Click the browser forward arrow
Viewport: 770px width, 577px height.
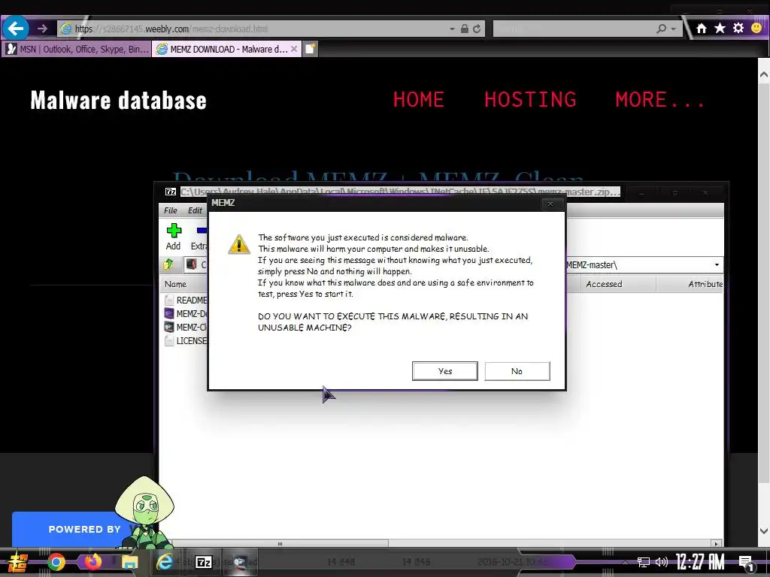pyautogui.click(x=42, y=29)
